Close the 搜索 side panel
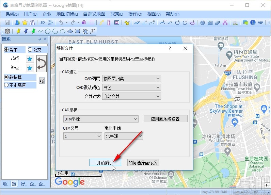The image size is (271, 195). point(45,39)
